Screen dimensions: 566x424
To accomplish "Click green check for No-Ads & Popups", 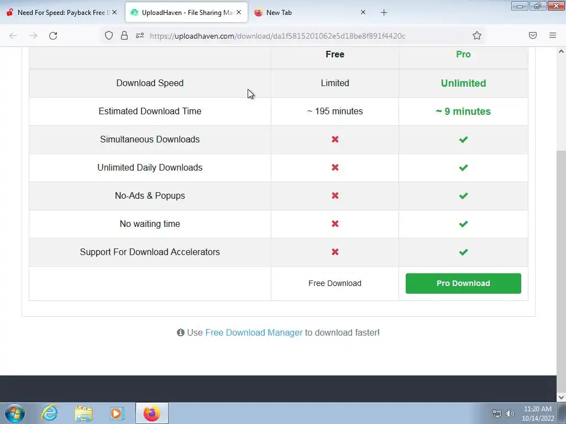I will point(463,196).
